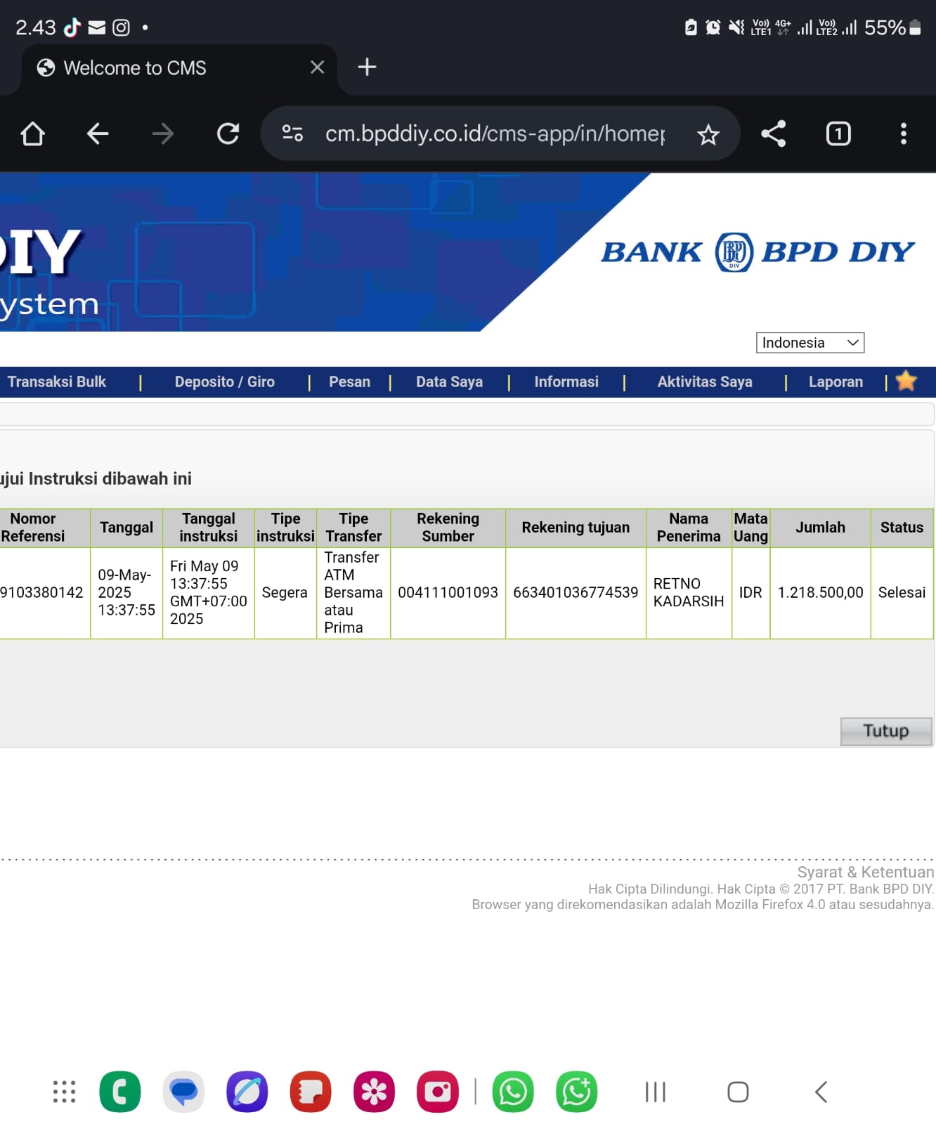Open the Pesan menu
Image resolution: width=936 pixels, height=1124 pixels.
coord(349,381)
